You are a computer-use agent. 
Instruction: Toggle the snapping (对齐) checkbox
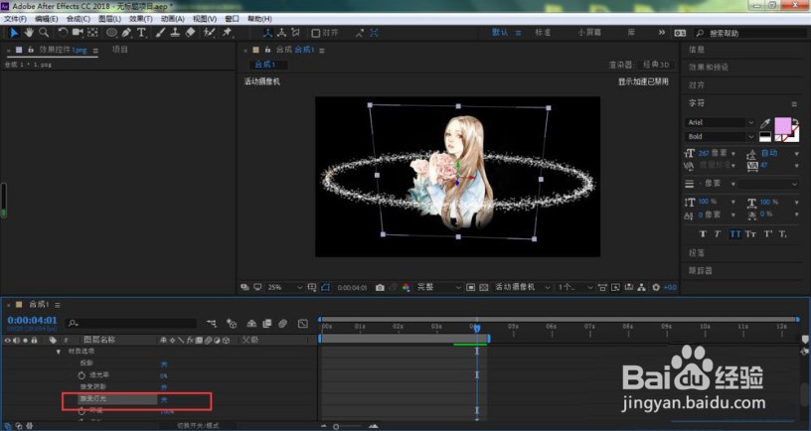(315, 33)
